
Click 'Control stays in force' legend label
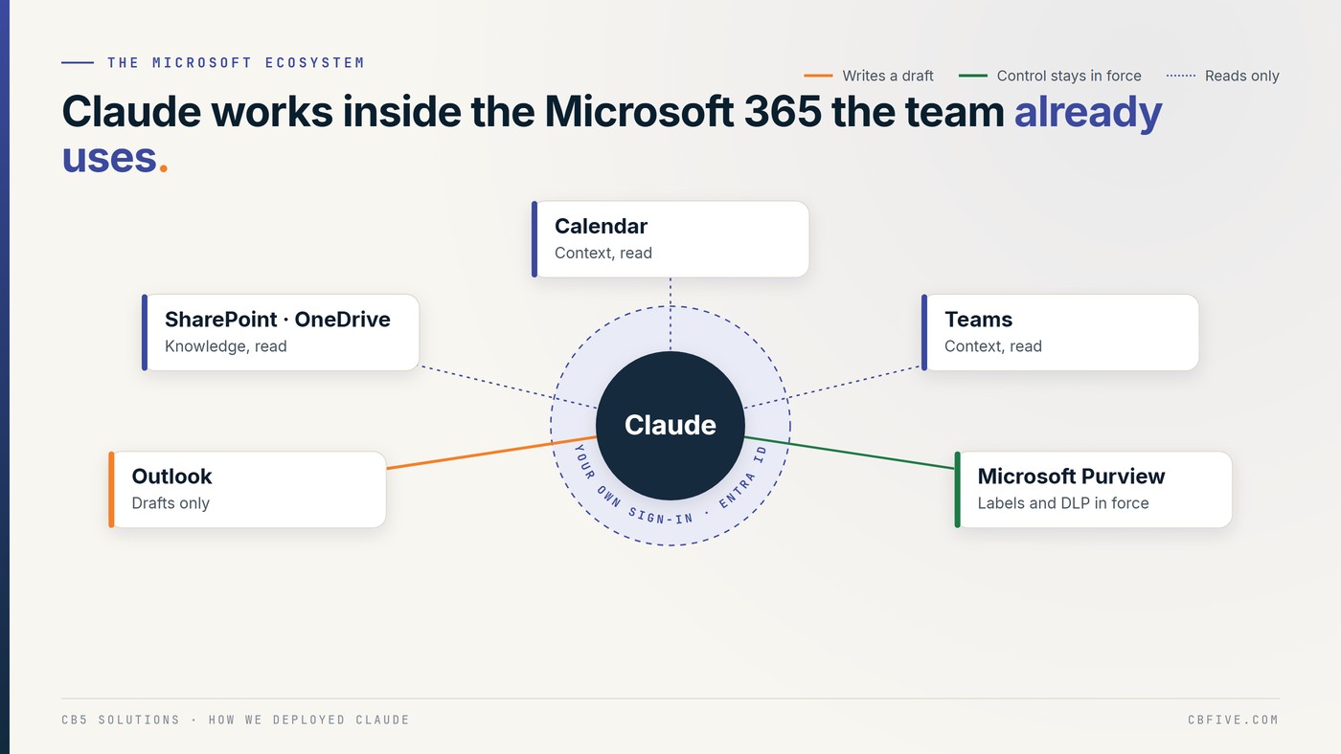click(1069, 76)
